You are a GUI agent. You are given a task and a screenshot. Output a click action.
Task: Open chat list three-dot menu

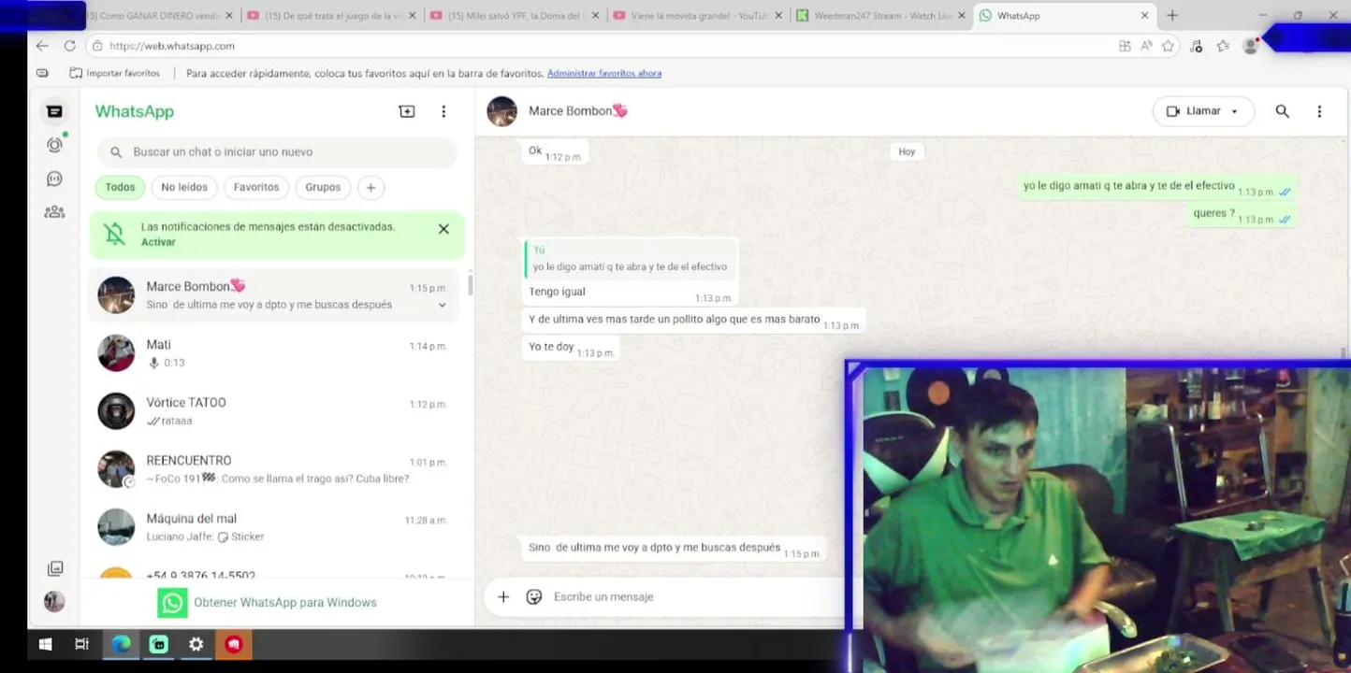coord(443,111)
